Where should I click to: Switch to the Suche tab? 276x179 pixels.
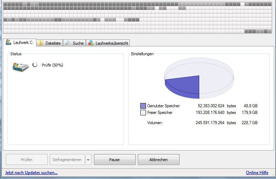click(x=75, y=43)
